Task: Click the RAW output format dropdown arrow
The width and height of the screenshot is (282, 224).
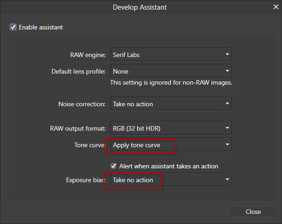Action: point(227,128)
